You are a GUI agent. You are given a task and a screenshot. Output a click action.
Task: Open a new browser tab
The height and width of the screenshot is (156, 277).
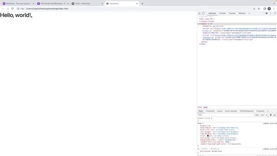pyautogui.click(x=142, y=3)
